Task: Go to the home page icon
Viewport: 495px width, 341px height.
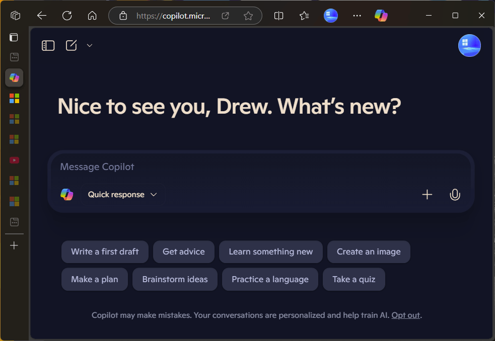Action: [92, 16]
